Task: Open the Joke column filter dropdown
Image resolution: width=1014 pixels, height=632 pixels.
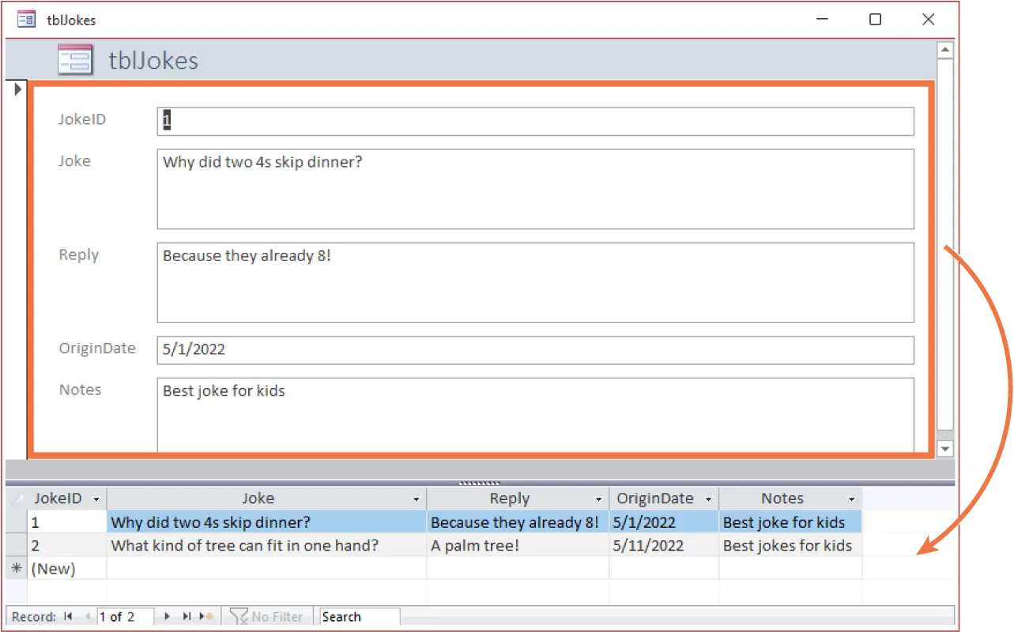Action: pos(417,498)
